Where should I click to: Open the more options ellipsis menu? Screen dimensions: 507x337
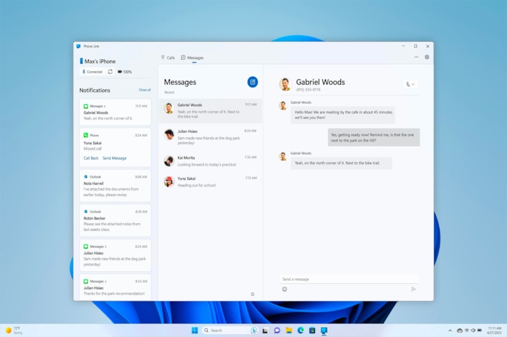416,57
